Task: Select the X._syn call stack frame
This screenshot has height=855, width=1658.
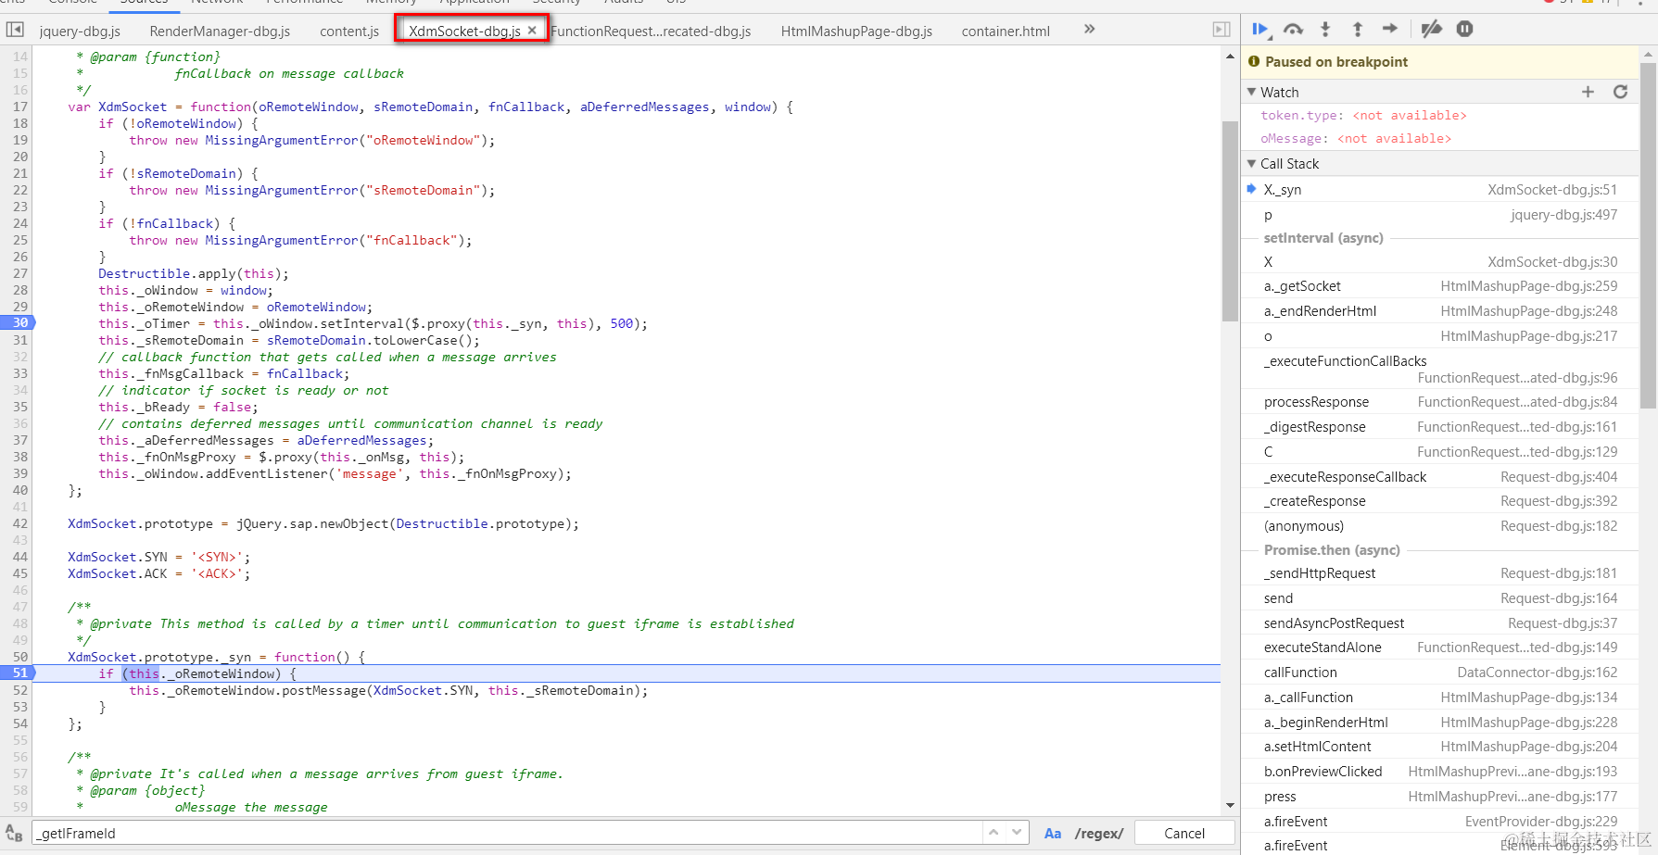Action: [1440, 190]
